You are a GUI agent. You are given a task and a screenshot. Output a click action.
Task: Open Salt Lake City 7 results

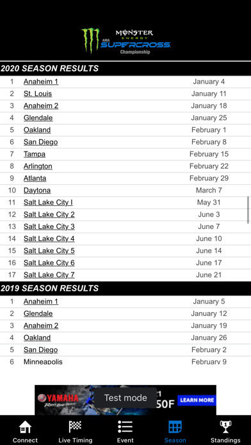(49, 275)
